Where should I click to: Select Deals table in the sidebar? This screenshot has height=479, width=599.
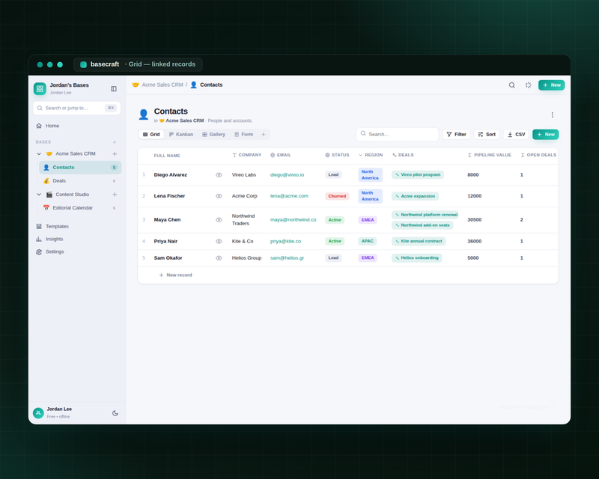pyautogui.click(x=80, y=180)
